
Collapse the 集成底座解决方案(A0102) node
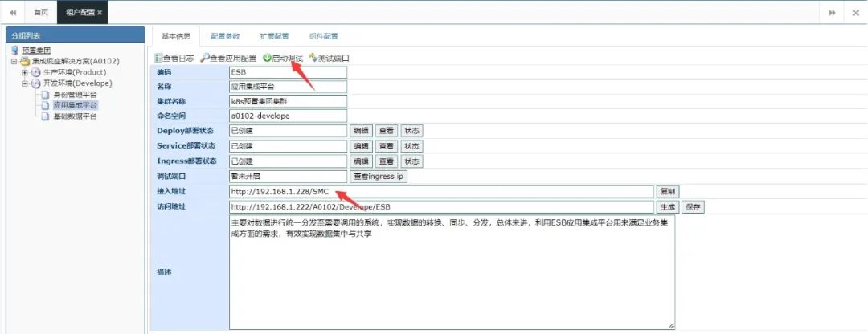(x=14, y=61)
